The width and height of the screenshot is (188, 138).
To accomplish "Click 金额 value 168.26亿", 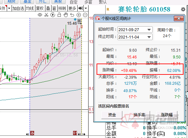I will click(x=173, y=83).
